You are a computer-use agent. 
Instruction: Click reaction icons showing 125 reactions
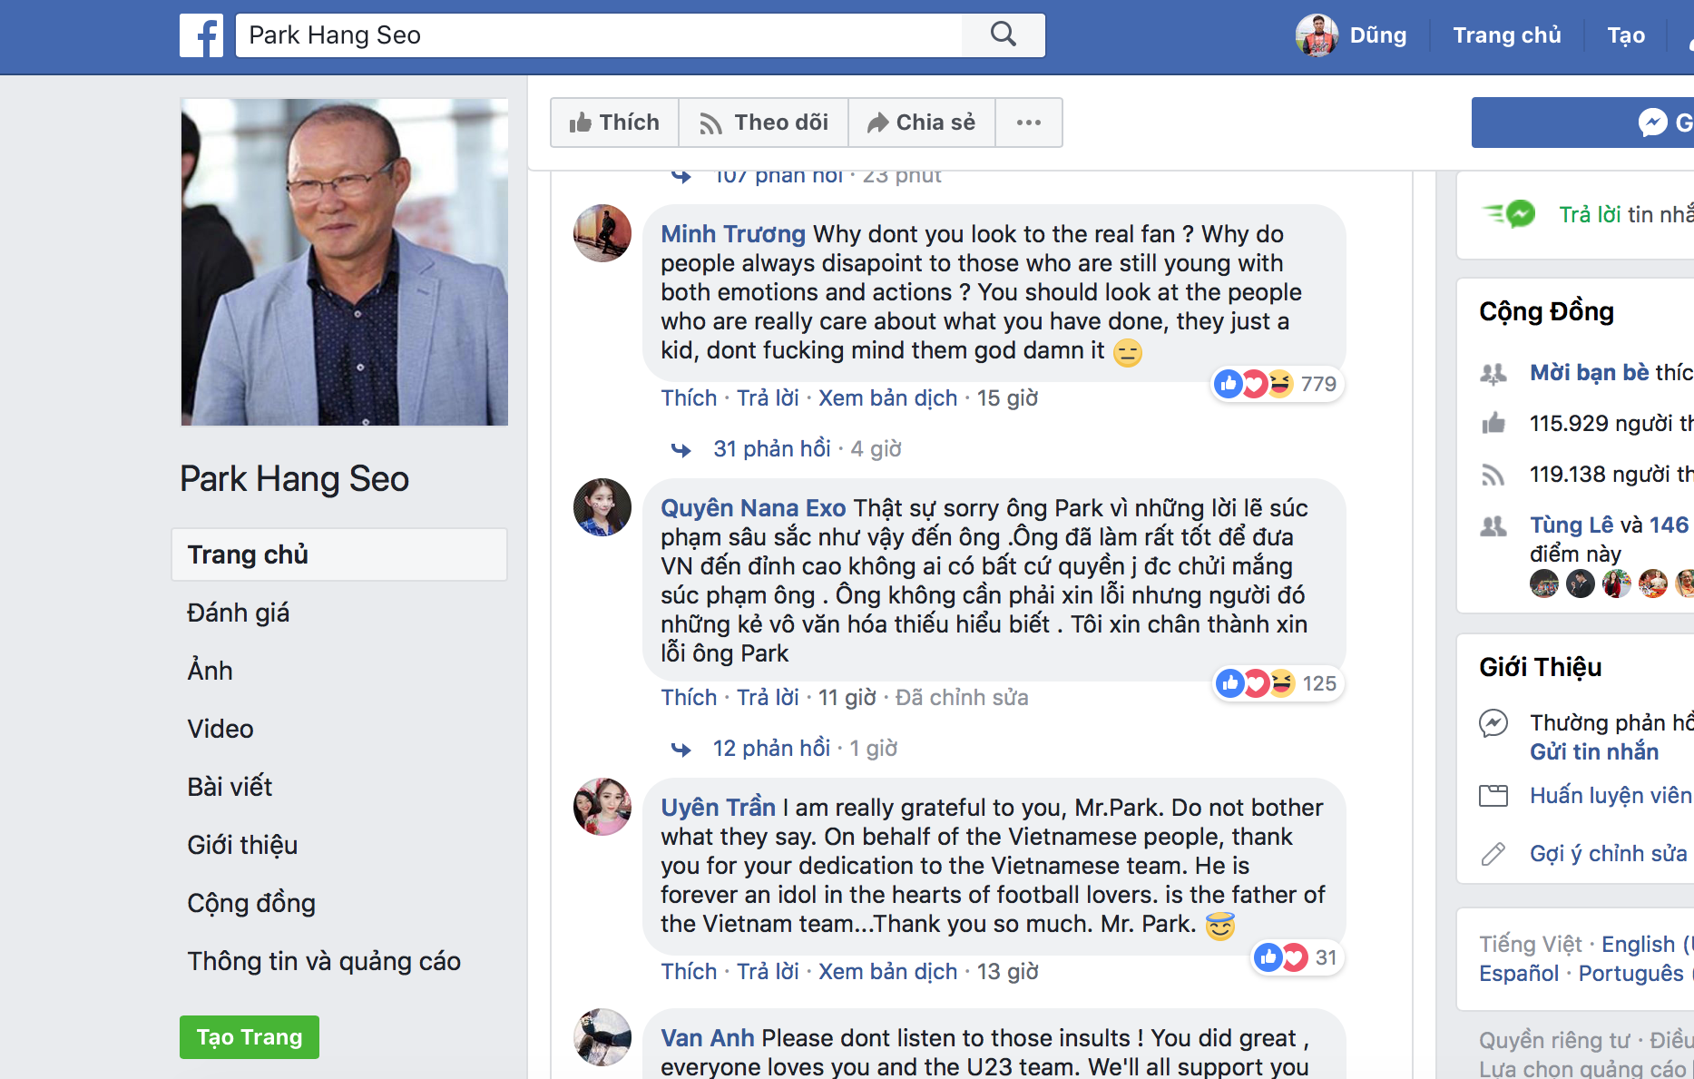click(x=1256, y=683)
